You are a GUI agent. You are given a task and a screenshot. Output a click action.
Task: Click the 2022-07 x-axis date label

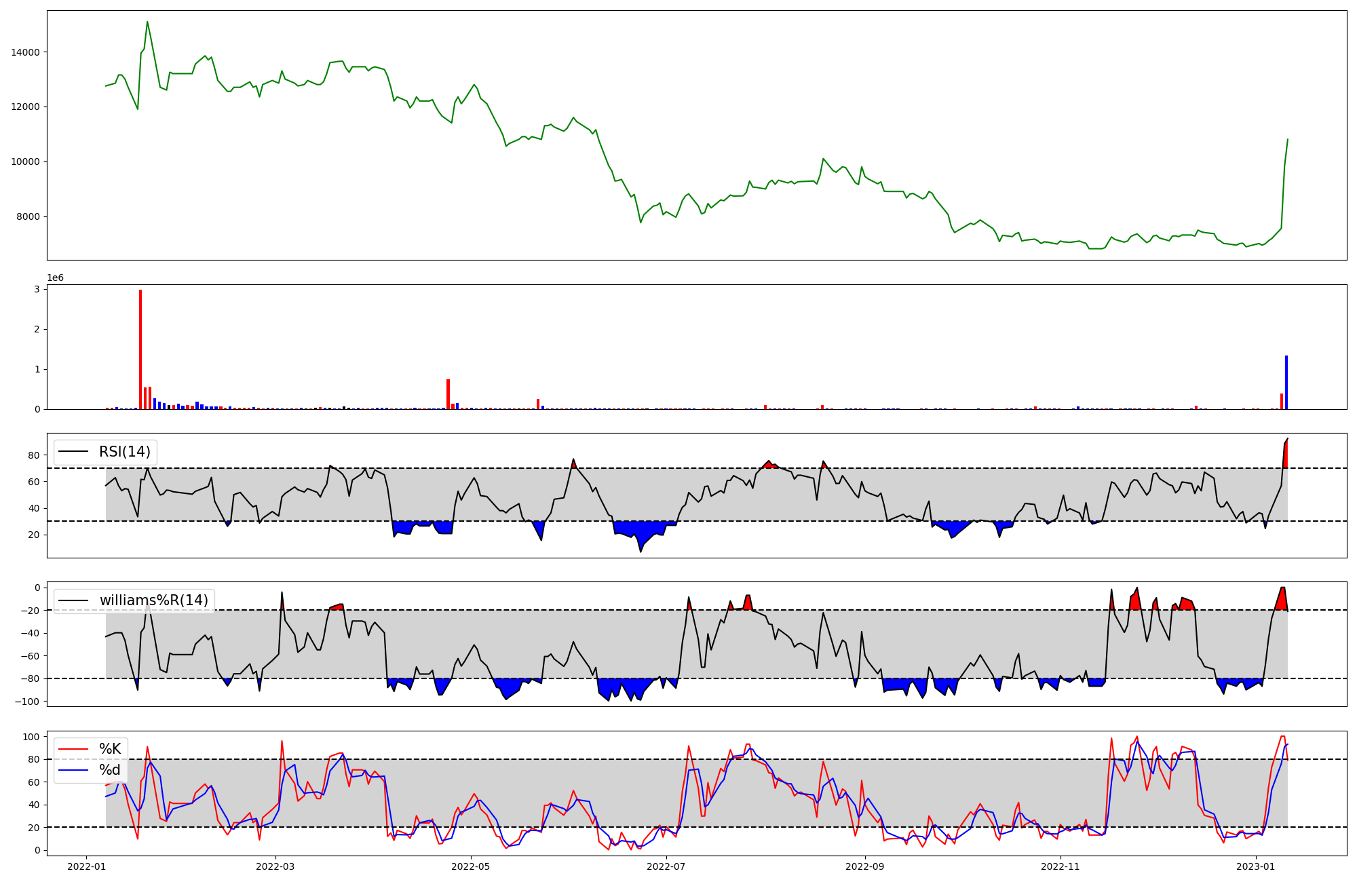666,866
